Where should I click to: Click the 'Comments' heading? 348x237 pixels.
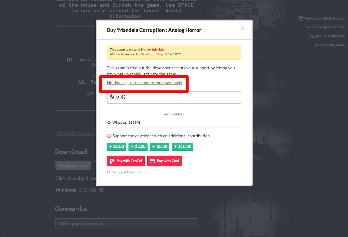tap(71, 209)
